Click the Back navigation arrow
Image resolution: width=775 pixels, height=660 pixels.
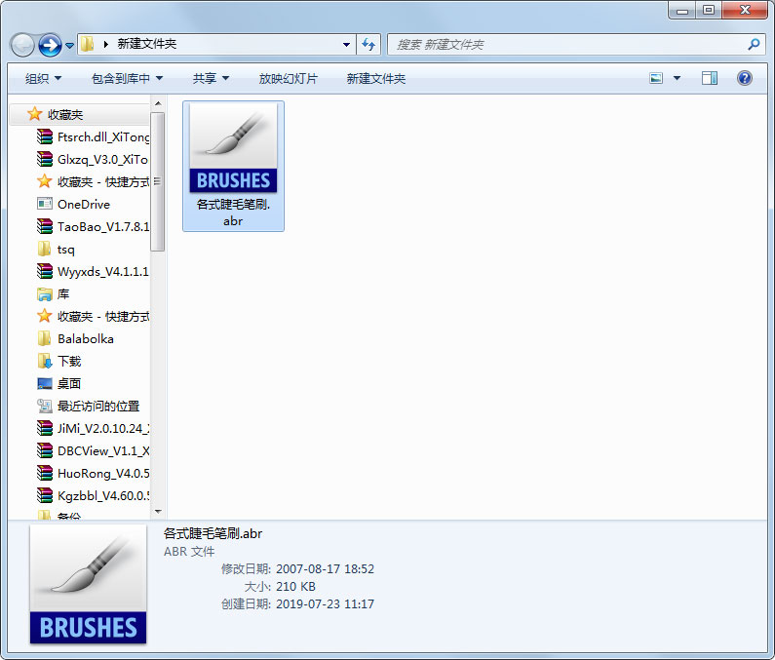click(22, 46)
